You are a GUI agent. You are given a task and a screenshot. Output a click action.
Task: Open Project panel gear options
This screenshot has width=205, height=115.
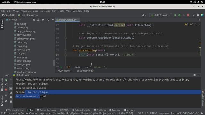(48, 20)
